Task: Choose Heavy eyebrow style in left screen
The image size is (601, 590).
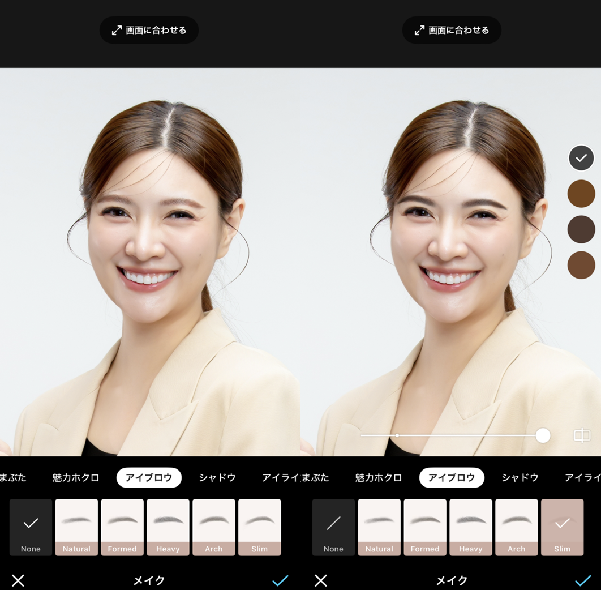Action: point(168,527)
